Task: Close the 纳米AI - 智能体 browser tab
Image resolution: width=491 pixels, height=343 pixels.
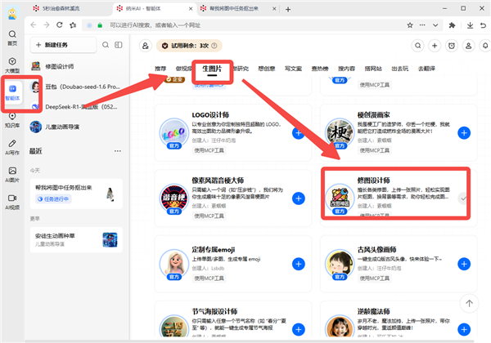Action: point(191,9)
